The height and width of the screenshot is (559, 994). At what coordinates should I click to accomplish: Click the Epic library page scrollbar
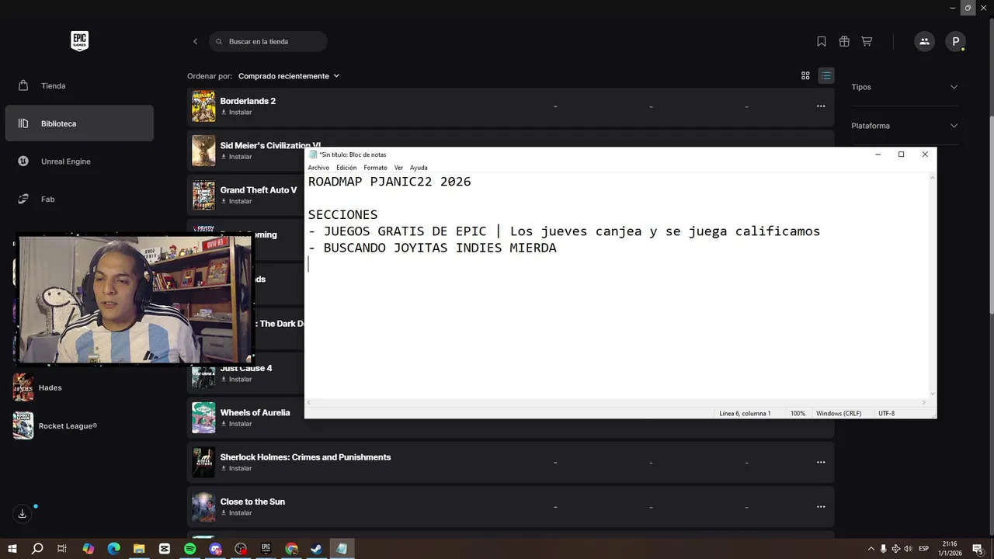(x=991, y=214)
